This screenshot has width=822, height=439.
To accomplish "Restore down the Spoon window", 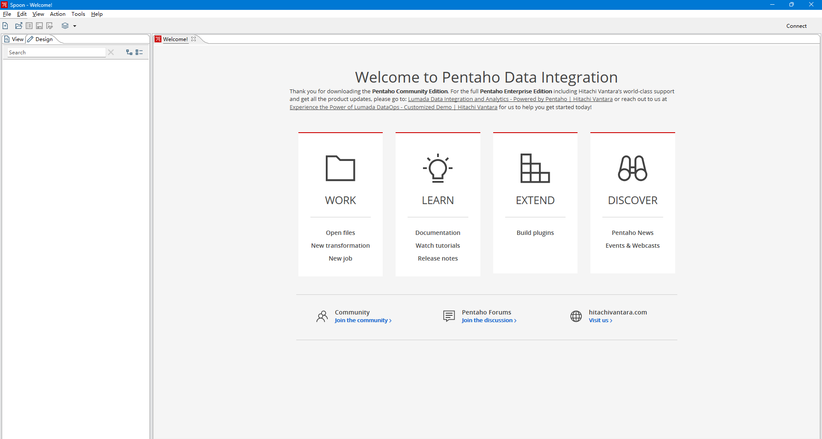I will coord(792,5).
